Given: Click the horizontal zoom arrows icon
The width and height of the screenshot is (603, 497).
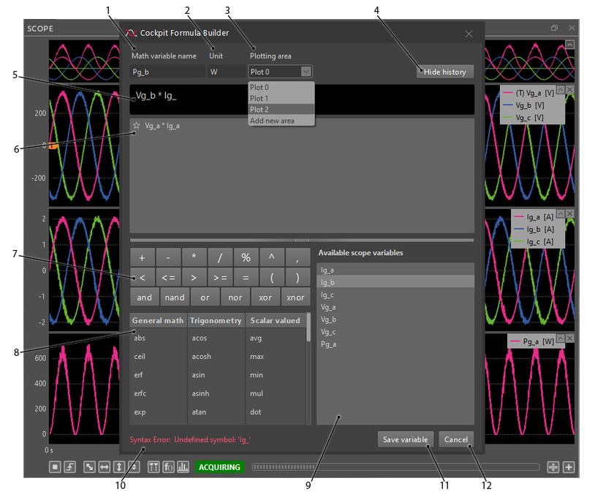Looking at the screenshot, I should click(x=104, y=467).
